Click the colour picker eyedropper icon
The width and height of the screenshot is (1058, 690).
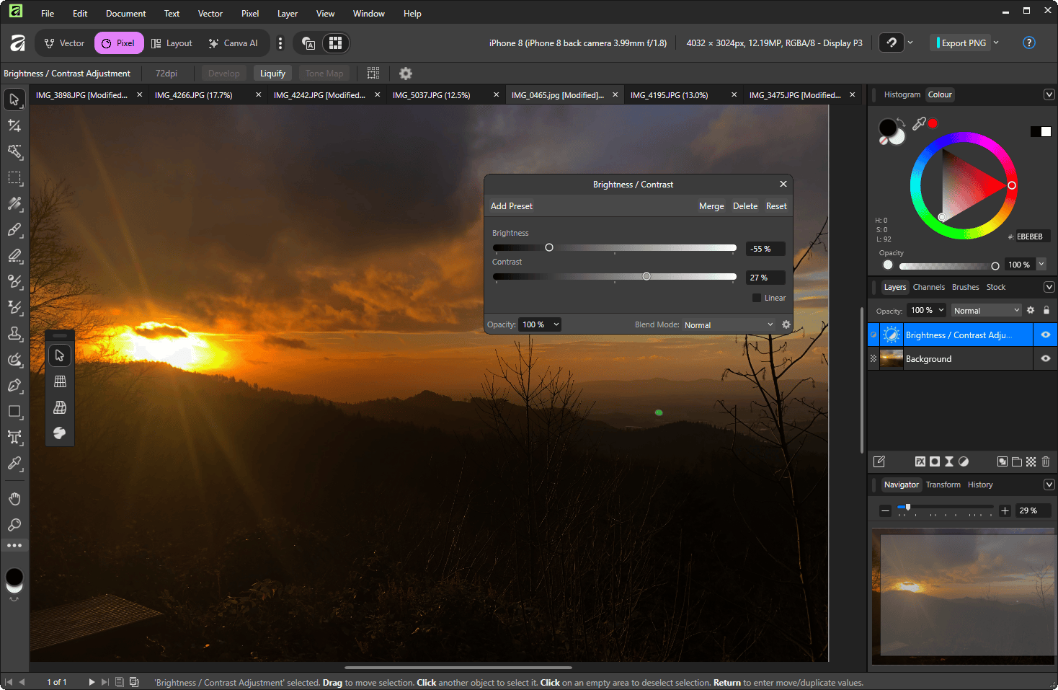(919, 124)
